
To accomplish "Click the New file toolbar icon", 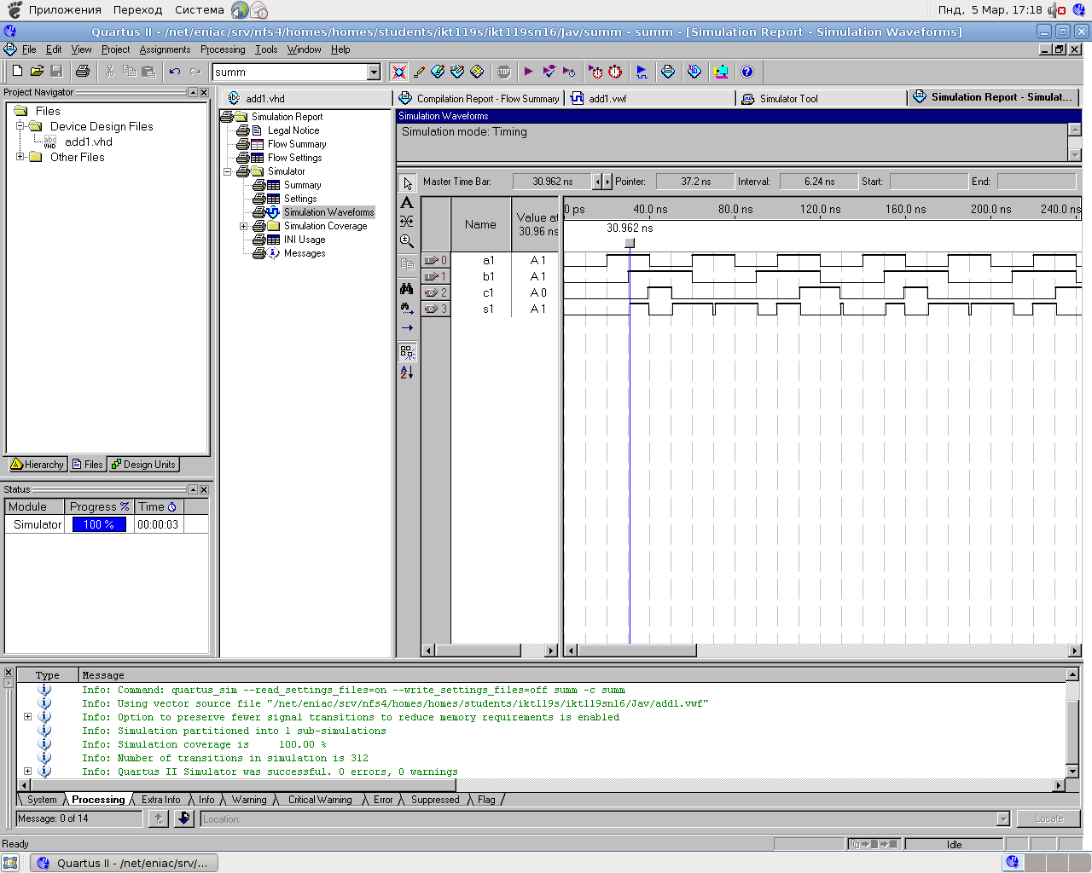I will pos(17,72).
